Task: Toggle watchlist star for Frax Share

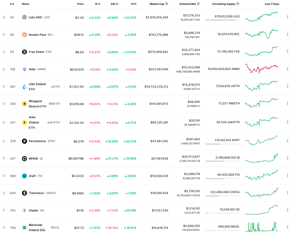Action: [x=4, y=52]
